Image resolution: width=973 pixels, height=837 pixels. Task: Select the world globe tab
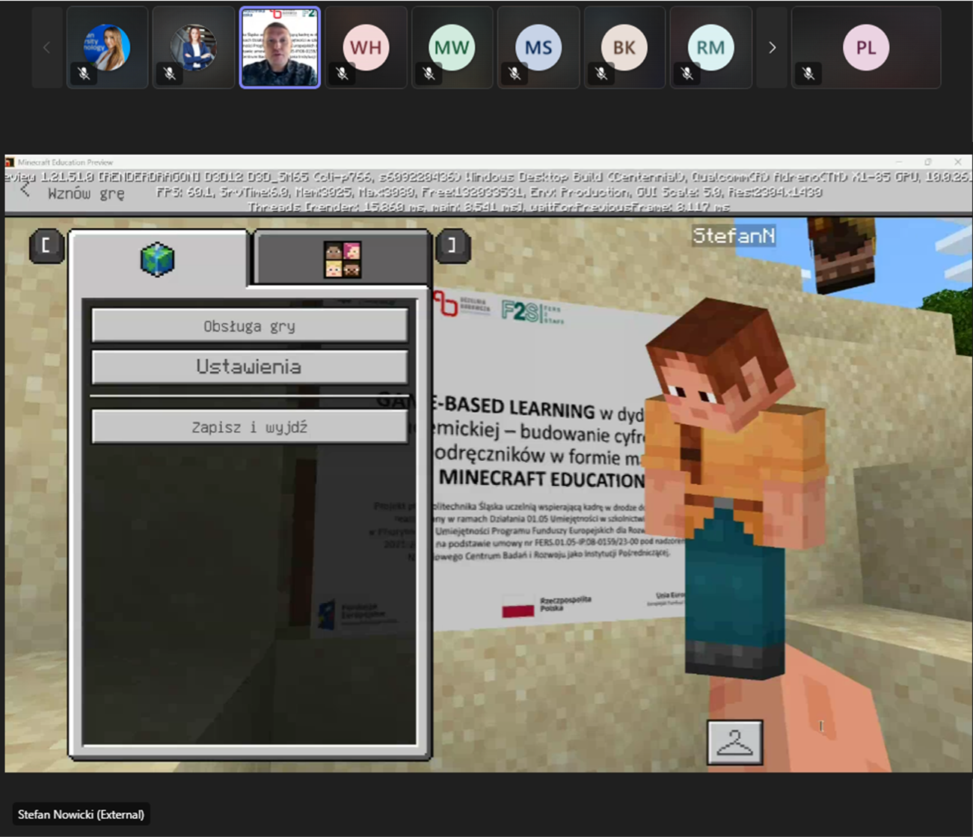(x=158, y=259)
